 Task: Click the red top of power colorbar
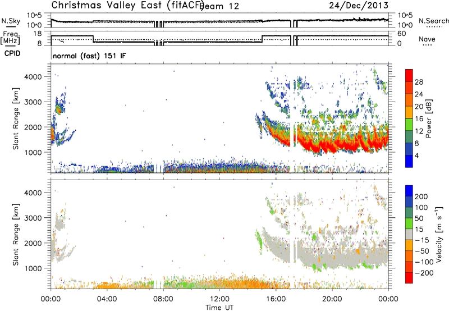point(409,76)
